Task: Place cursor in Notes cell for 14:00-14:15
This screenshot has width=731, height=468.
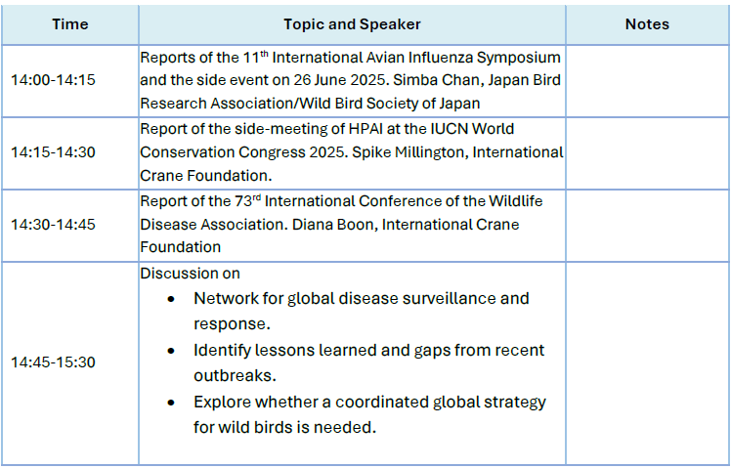Action: (647, 80)
